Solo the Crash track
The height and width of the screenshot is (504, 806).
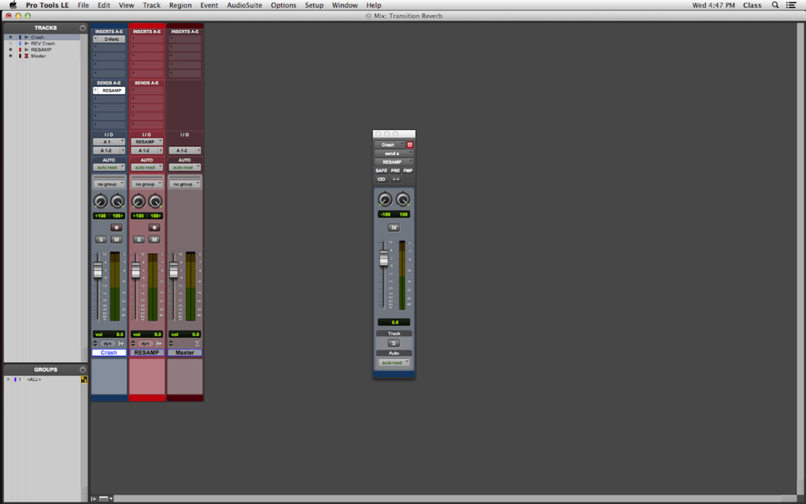pos(101,239)
